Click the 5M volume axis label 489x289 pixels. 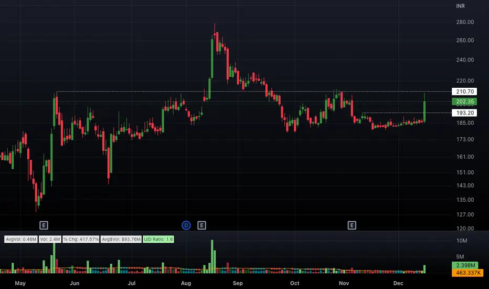click(460, 256)
